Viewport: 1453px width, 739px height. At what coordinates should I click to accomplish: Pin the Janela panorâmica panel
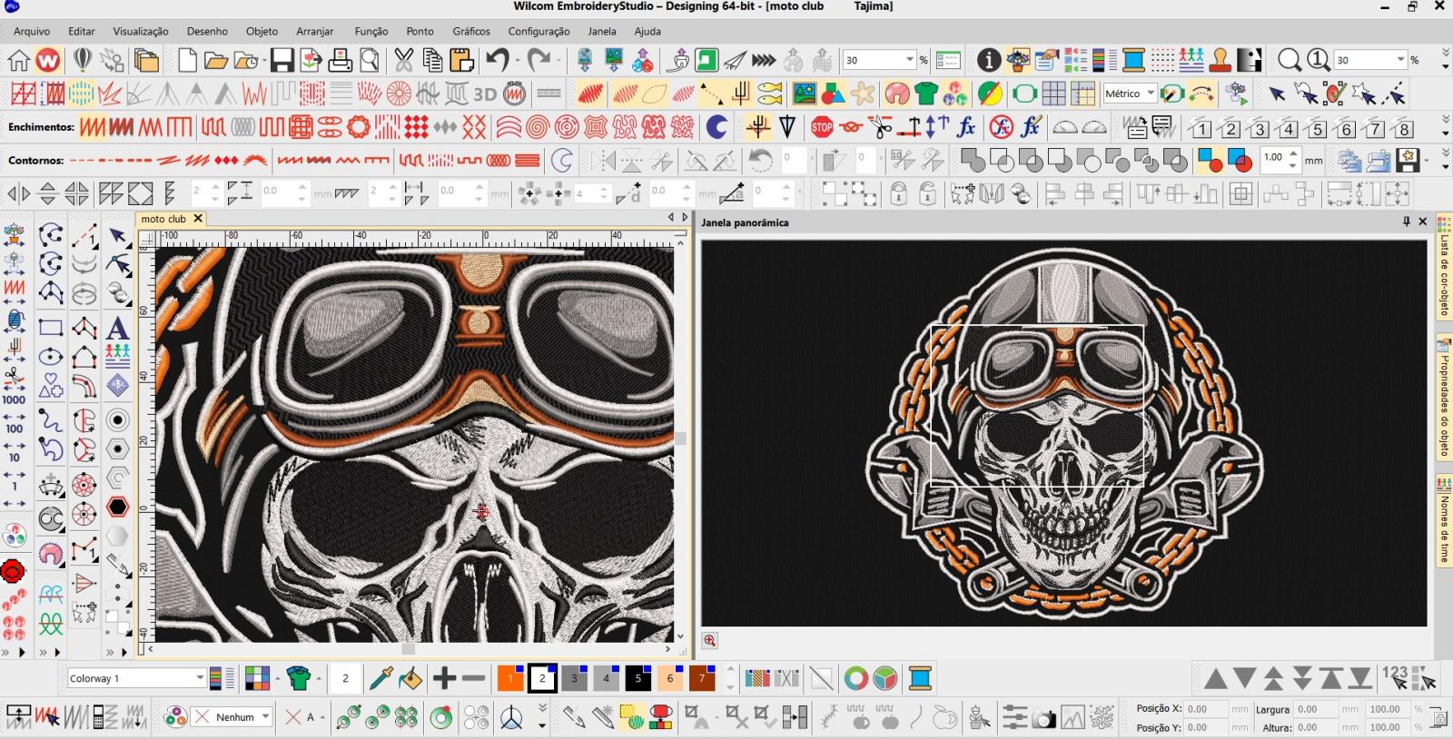click(1406, 222)
